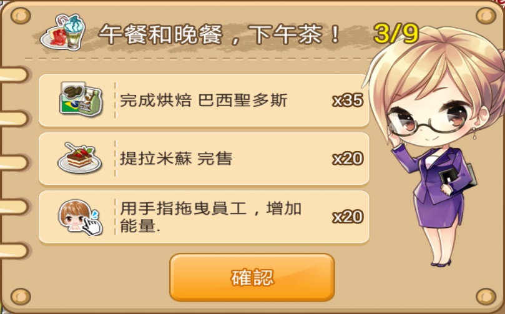Select the 完成烘焙 巴西聖多斯 task row
The height and width of the screenshot is (314, 505).
coord(204,100)
